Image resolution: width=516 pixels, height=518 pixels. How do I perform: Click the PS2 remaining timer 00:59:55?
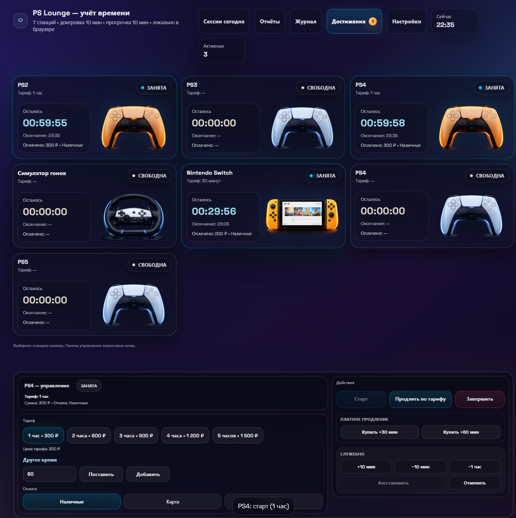45,123
